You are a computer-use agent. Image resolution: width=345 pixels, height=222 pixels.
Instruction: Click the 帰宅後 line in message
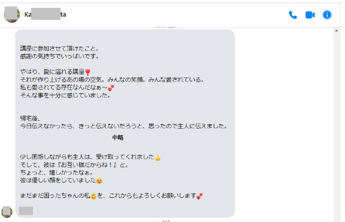point(31,118)
